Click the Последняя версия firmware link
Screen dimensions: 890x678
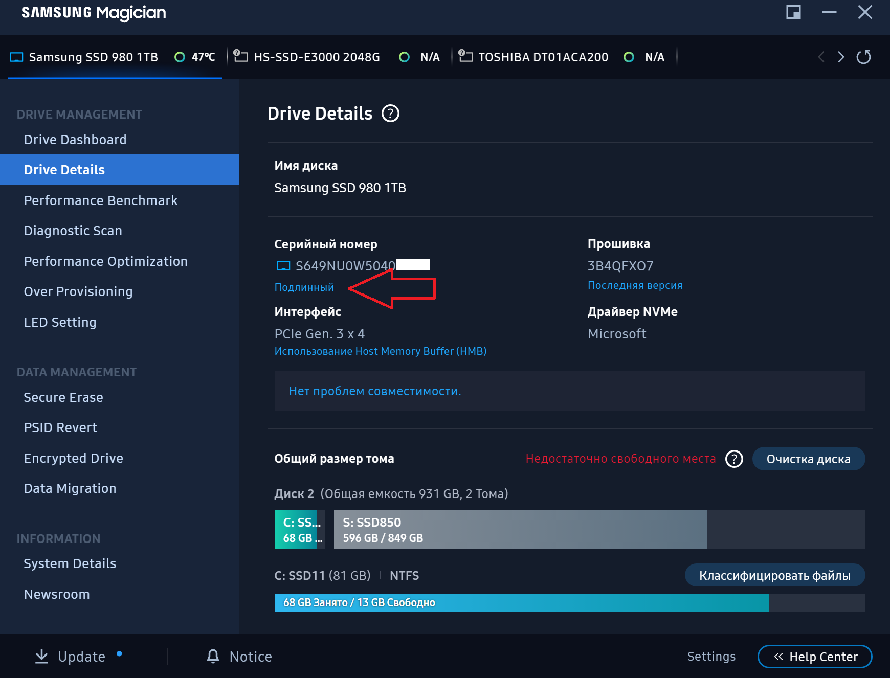coord(635,285)
